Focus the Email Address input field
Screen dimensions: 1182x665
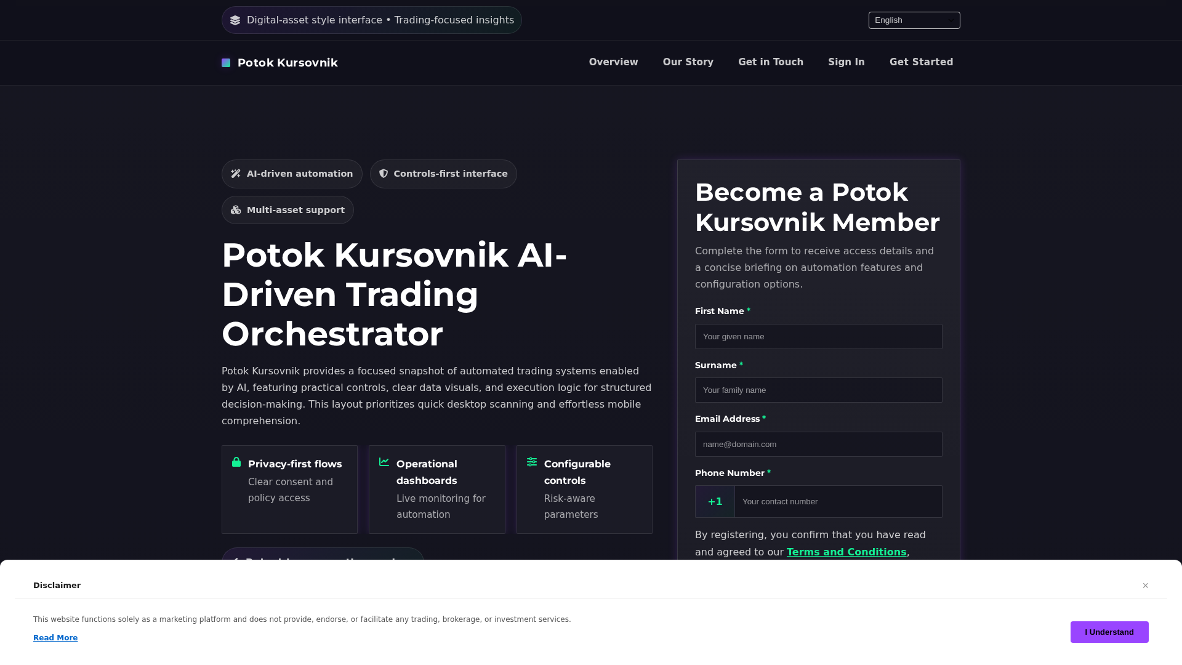click(x=818, y=444)
